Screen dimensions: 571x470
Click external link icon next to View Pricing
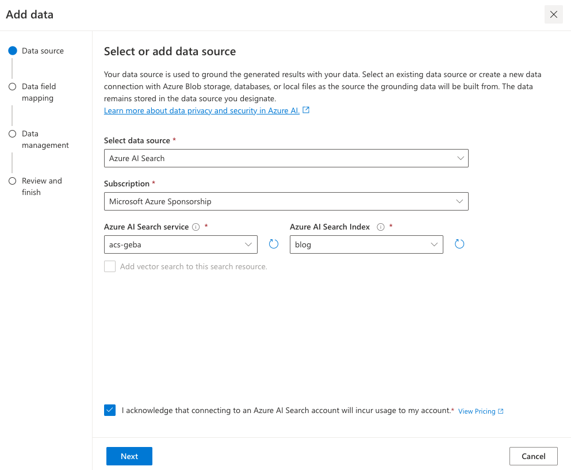[501, 411]
